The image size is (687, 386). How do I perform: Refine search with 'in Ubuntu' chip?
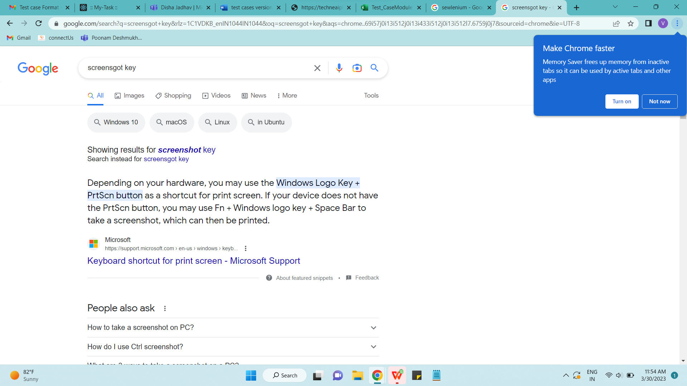point(266,123)
